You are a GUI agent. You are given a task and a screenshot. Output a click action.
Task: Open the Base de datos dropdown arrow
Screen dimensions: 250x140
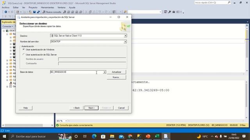(x=104, y=72)
